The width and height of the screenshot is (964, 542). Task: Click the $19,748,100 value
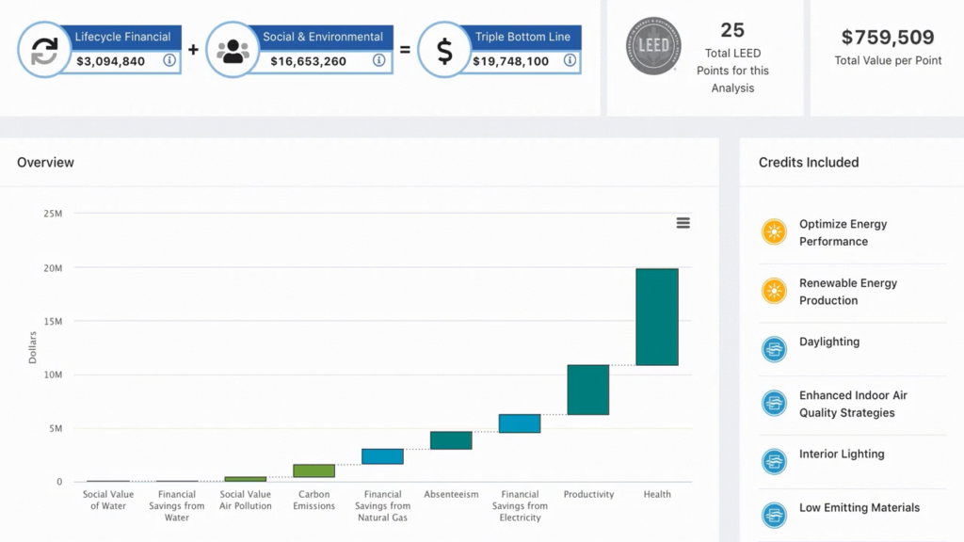(x=510, y=61)
